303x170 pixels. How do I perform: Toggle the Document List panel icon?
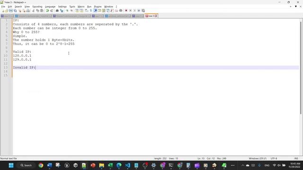coord(108,10)
